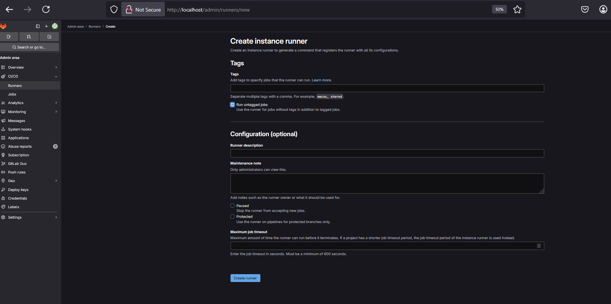Open the to-do list icon shortcut
The image size is (611, 304).
(x=49, y=37)
